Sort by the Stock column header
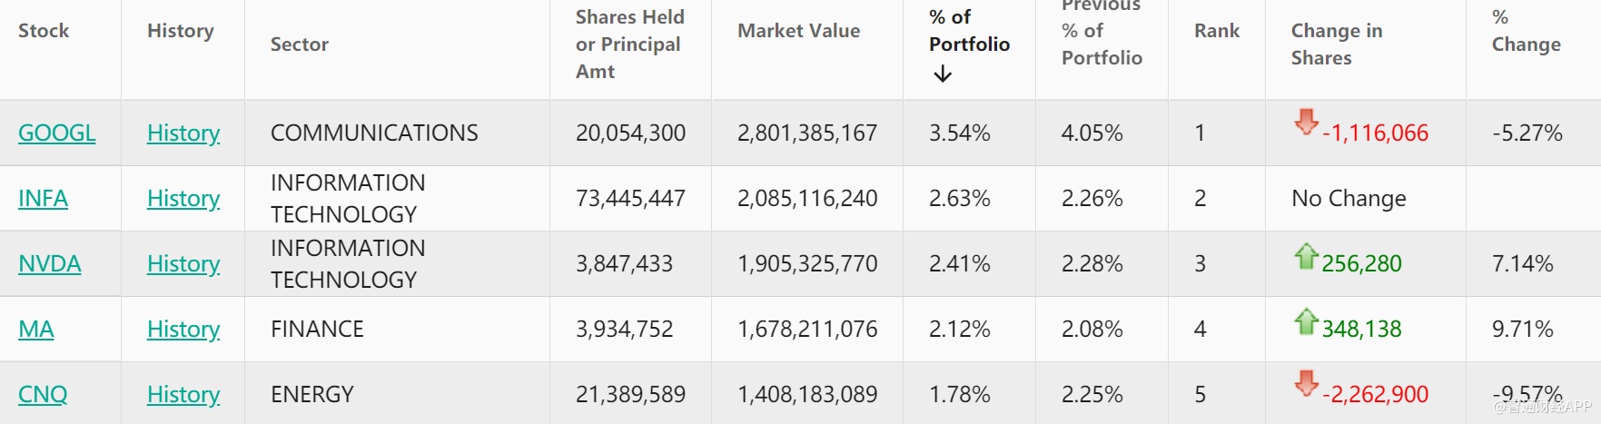The height and width of the screenshot is (424, 1601). [44, 31]
